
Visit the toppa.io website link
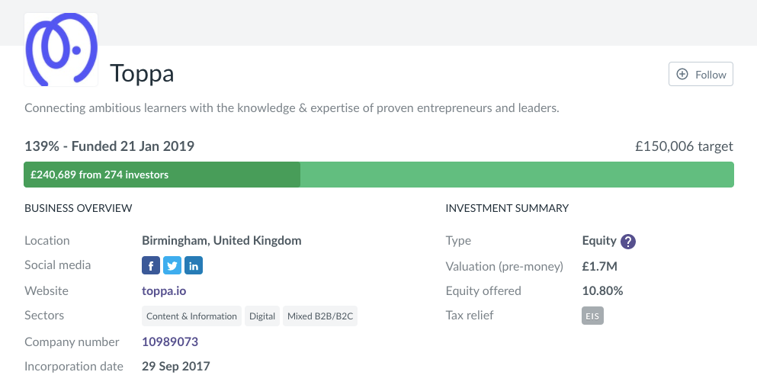click(164, 290)
